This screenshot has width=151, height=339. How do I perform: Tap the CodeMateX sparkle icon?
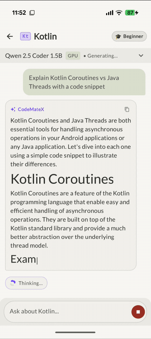(13, 109)
